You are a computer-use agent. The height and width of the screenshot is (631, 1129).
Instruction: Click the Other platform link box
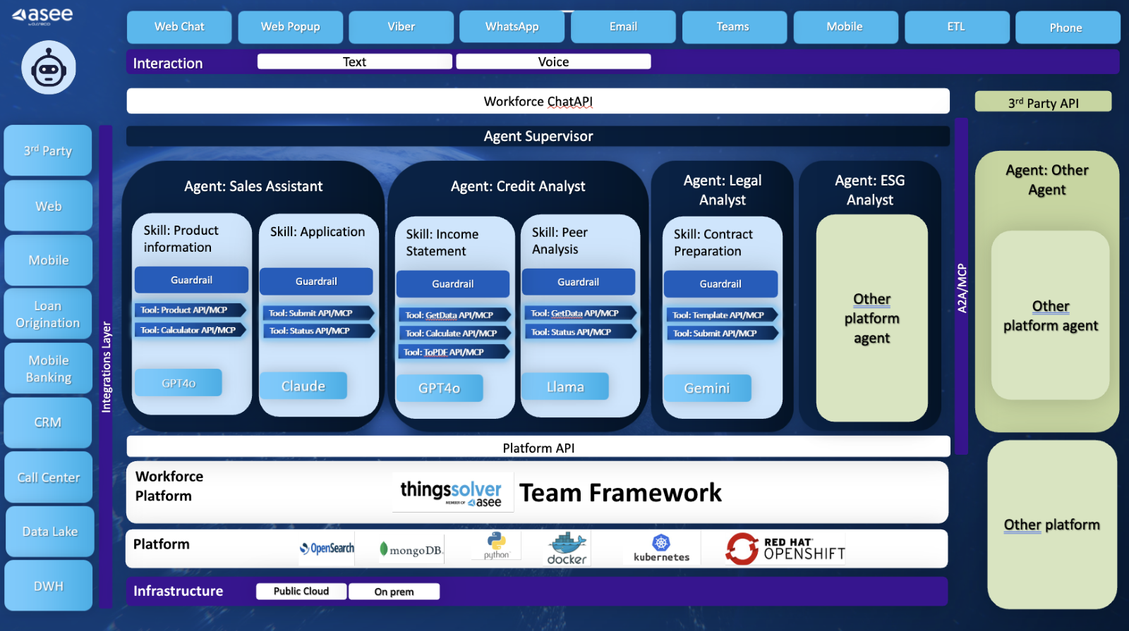point(1052,525)
